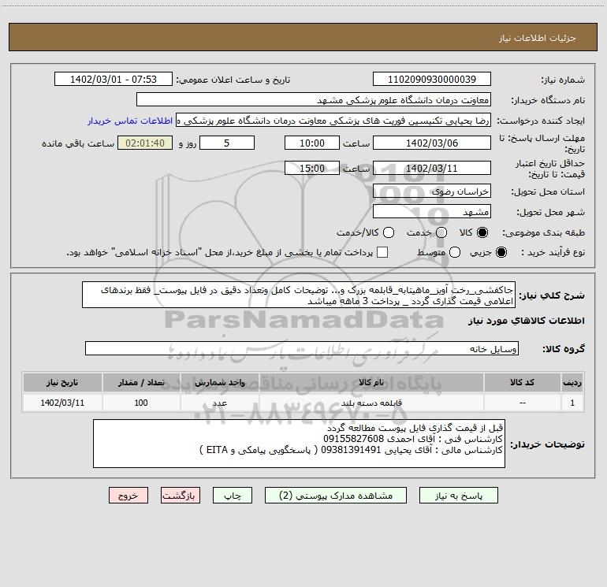Click the quantity cell 100
The image size is (607, 587).
(141, 403)
